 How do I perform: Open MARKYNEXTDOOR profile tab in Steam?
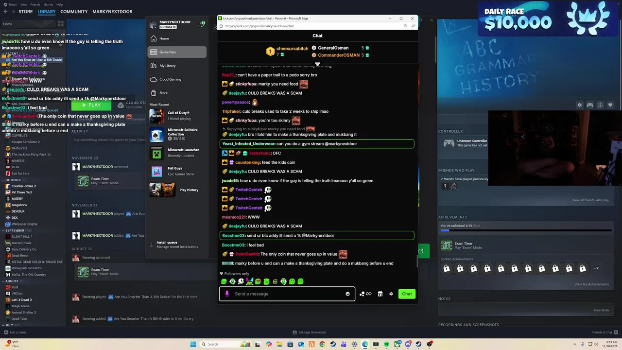[112, 12]
